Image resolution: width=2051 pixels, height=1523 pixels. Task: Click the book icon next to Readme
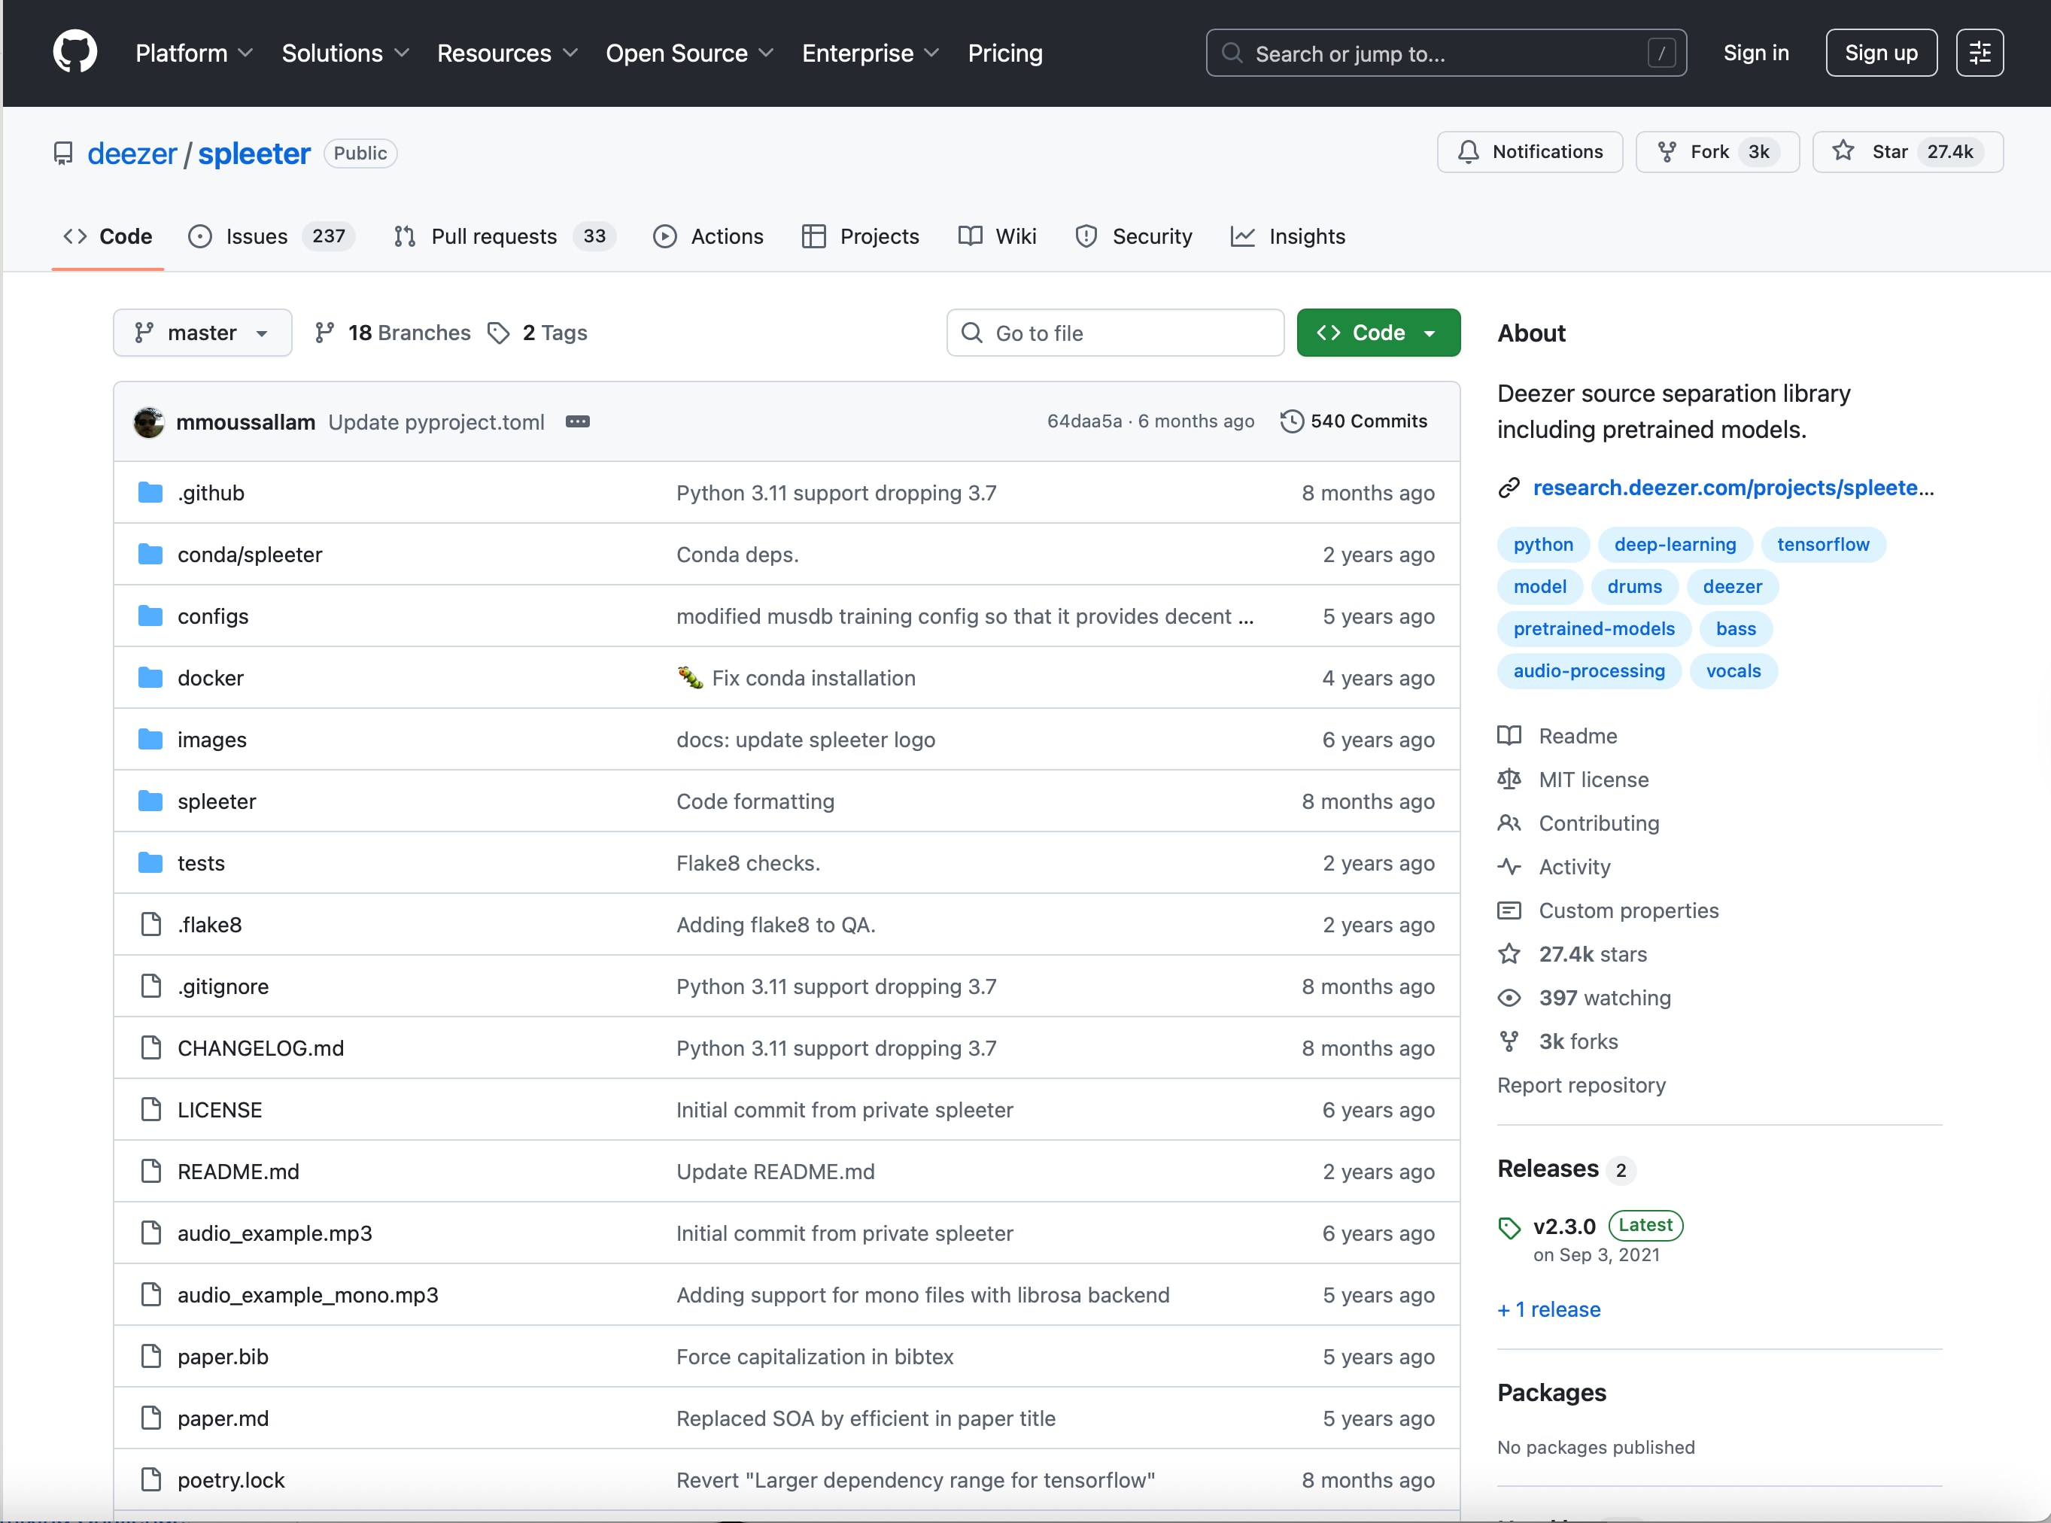tap(1509, 736)
